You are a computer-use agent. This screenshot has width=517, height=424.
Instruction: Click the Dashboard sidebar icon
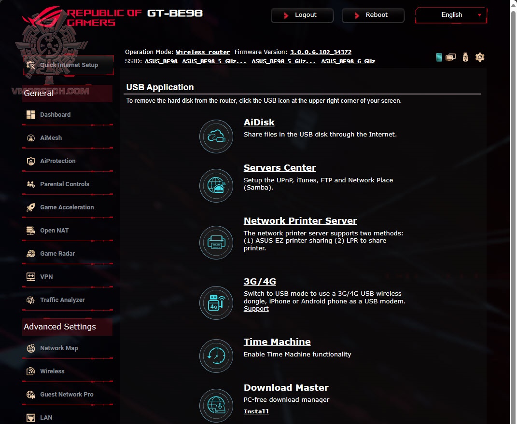point(31,115)
